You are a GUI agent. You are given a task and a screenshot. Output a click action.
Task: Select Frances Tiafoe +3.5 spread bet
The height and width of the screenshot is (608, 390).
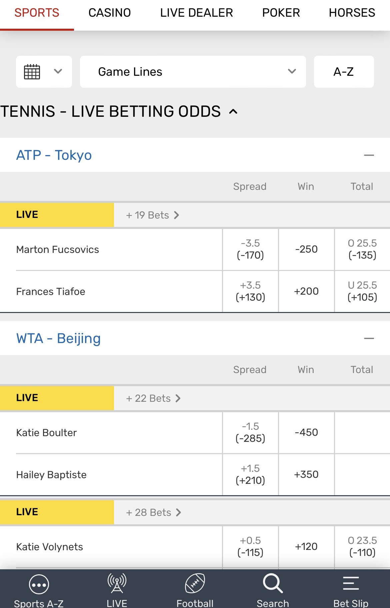point(250,291)
